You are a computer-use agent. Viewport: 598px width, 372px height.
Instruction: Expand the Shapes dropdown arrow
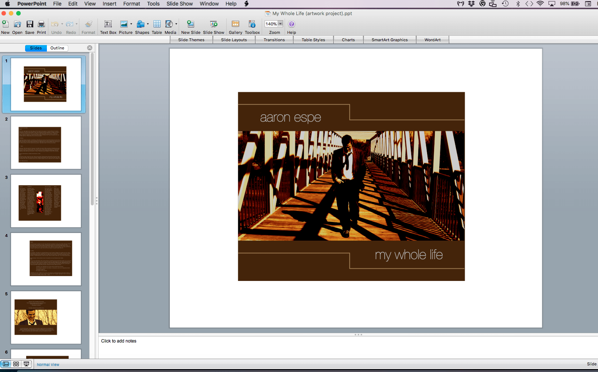click(x=148, y=24)
